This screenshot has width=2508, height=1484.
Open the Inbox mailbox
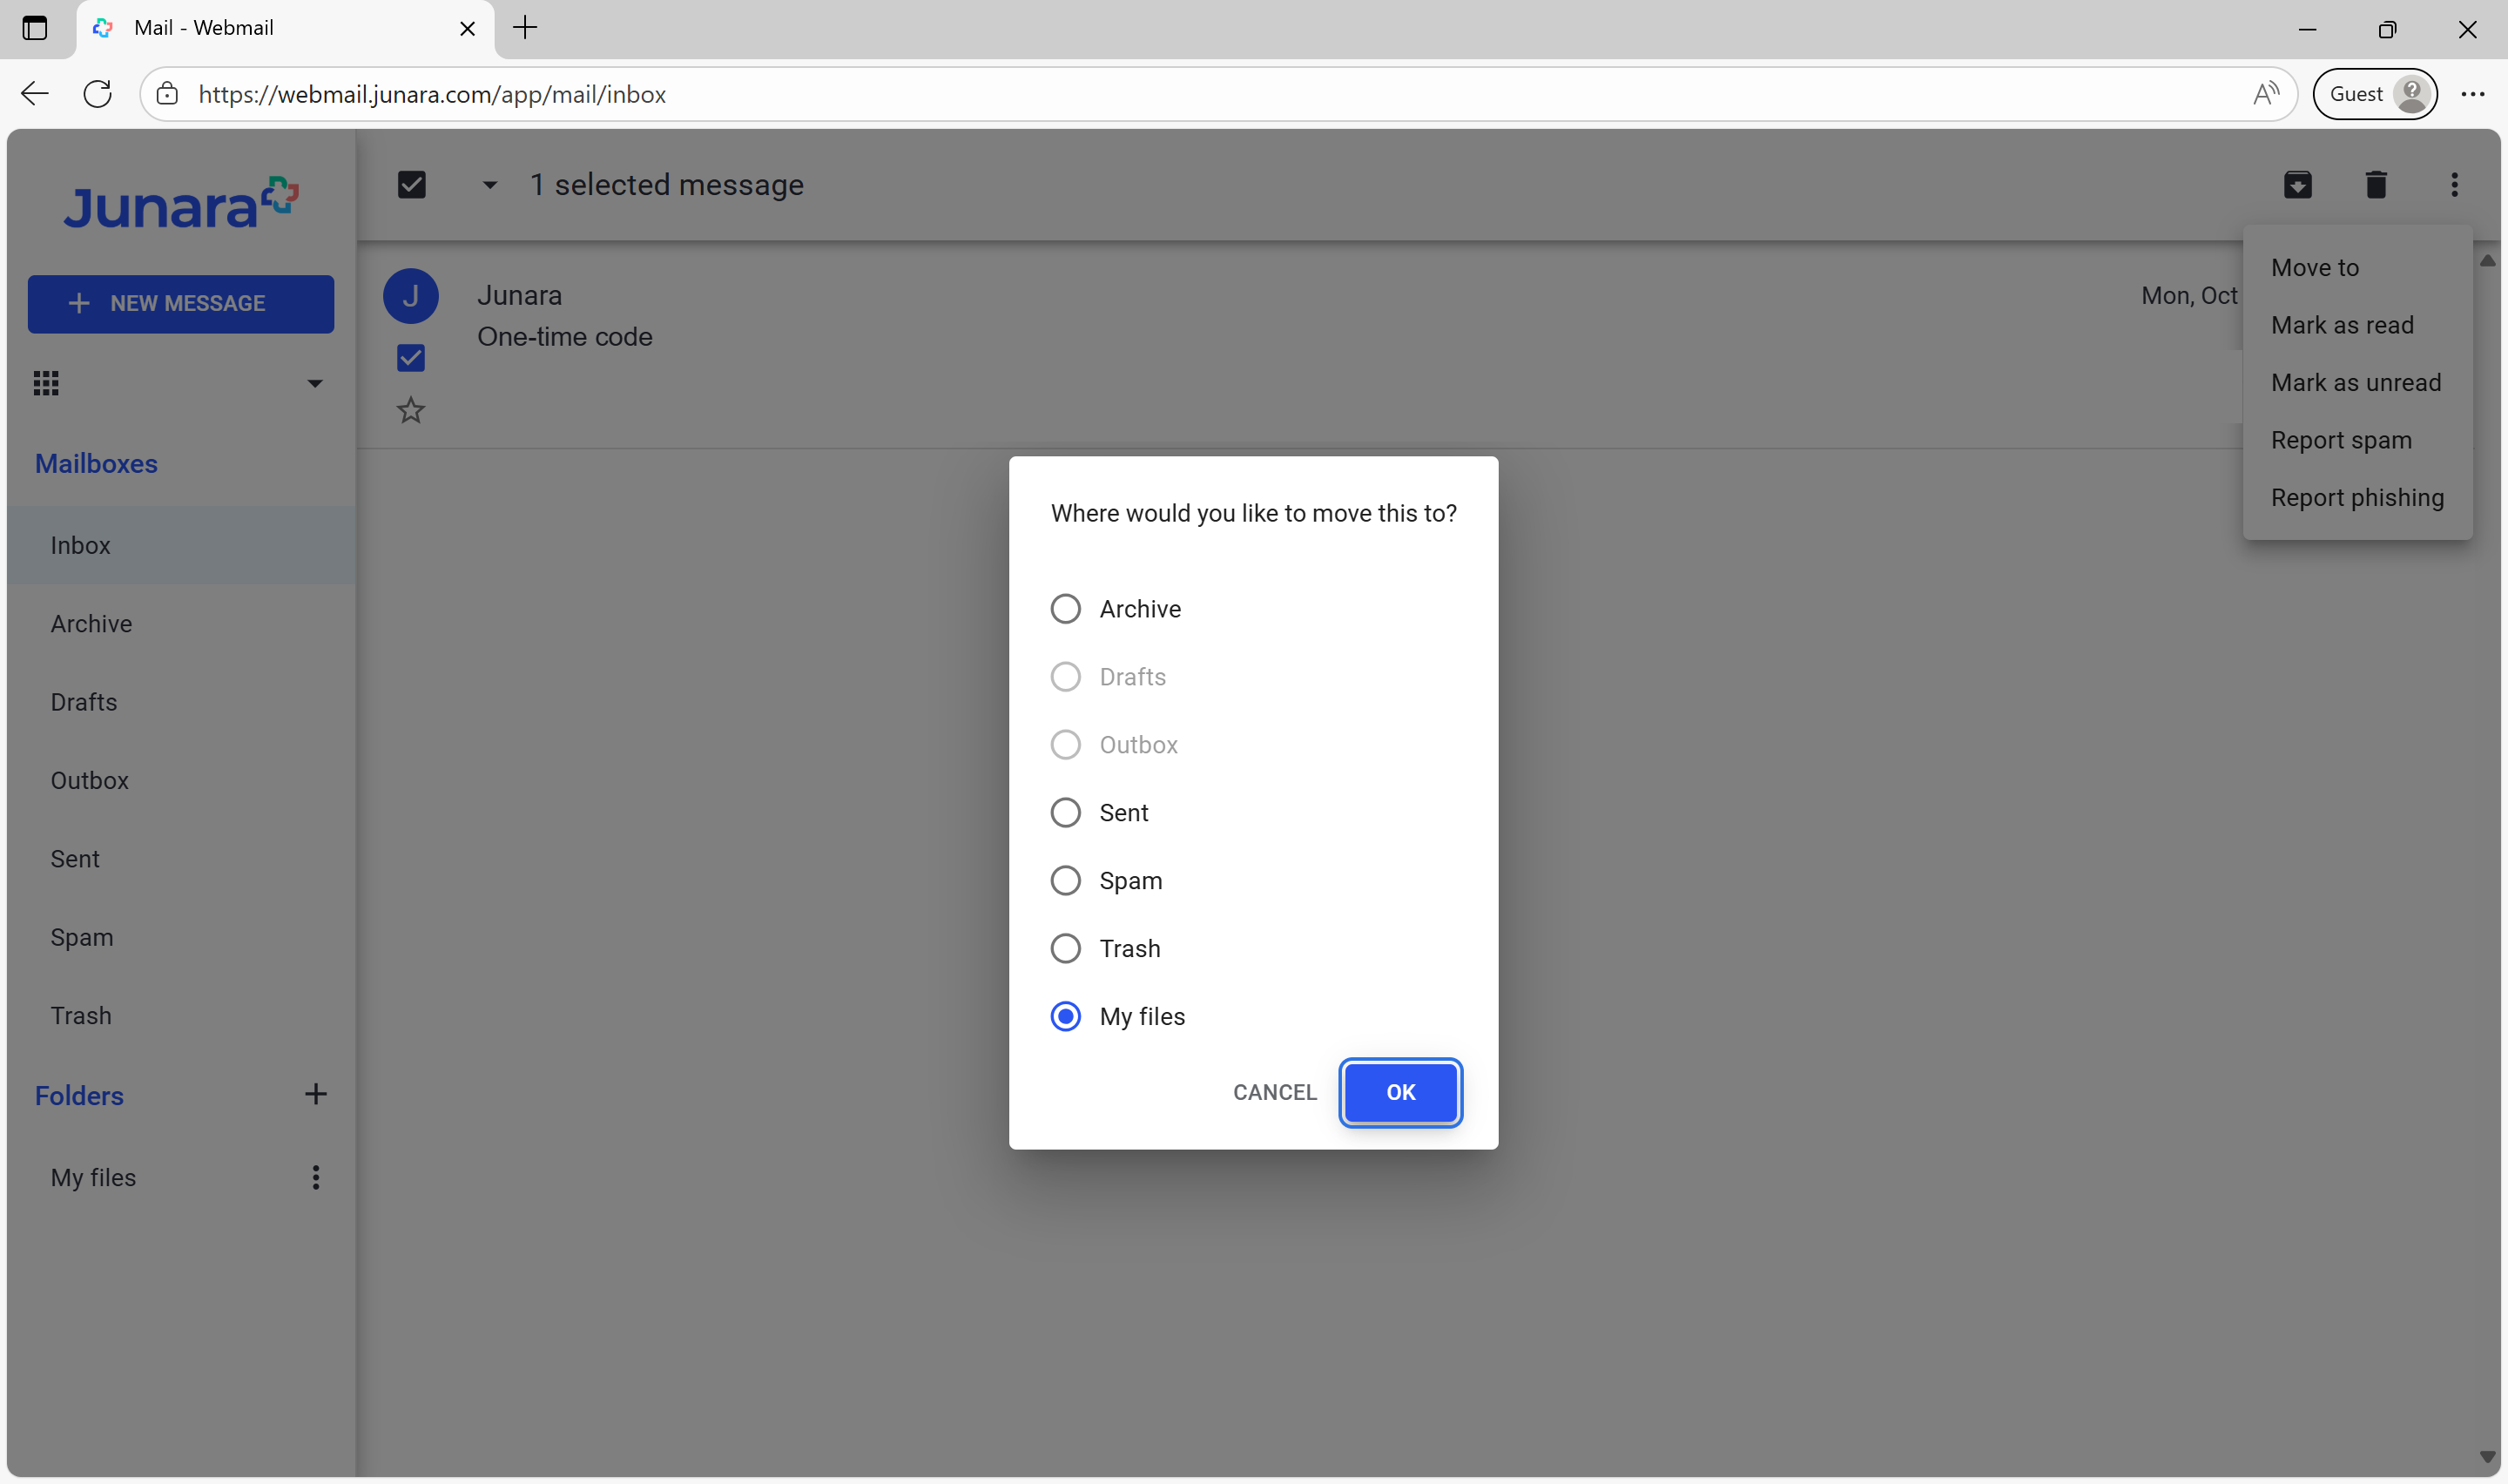pyautogui.click(x=181, y=545)
